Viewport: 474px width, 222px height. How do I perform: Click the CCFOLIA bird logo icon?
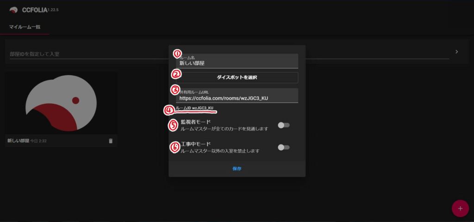[x=13, y=10]
